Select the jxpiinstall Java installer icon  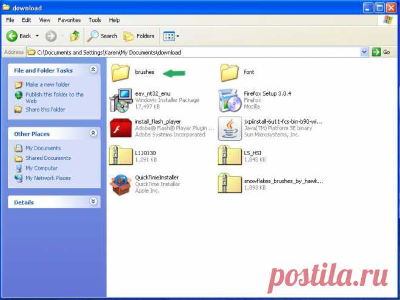click(x=230, y=128)
